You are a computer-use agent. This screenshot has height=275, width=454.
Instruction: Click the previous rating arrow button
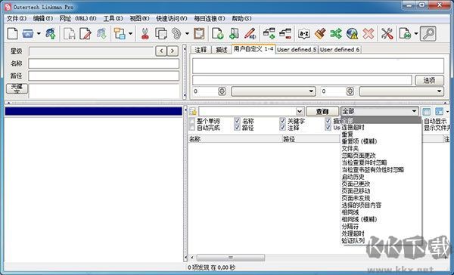tap(161, 51)
